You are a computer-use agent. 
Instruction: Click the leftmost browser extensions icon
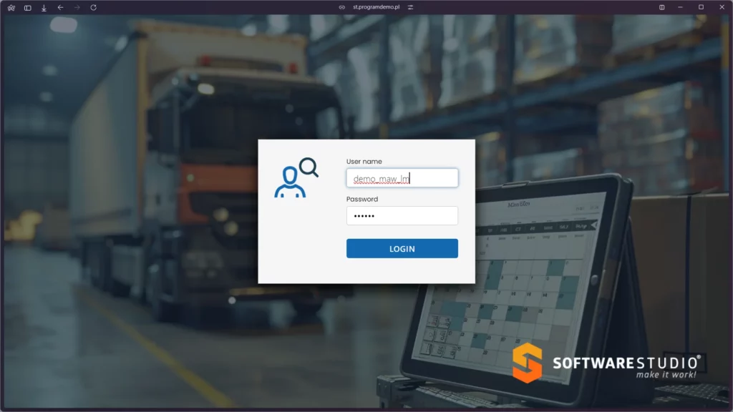point(10,8)
